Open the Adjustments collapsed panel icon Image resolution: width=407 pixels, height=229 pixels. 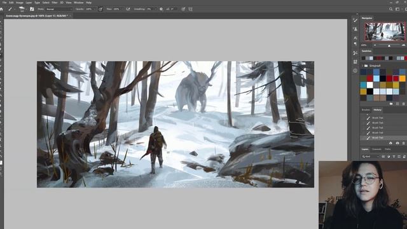tap(355, 62)
